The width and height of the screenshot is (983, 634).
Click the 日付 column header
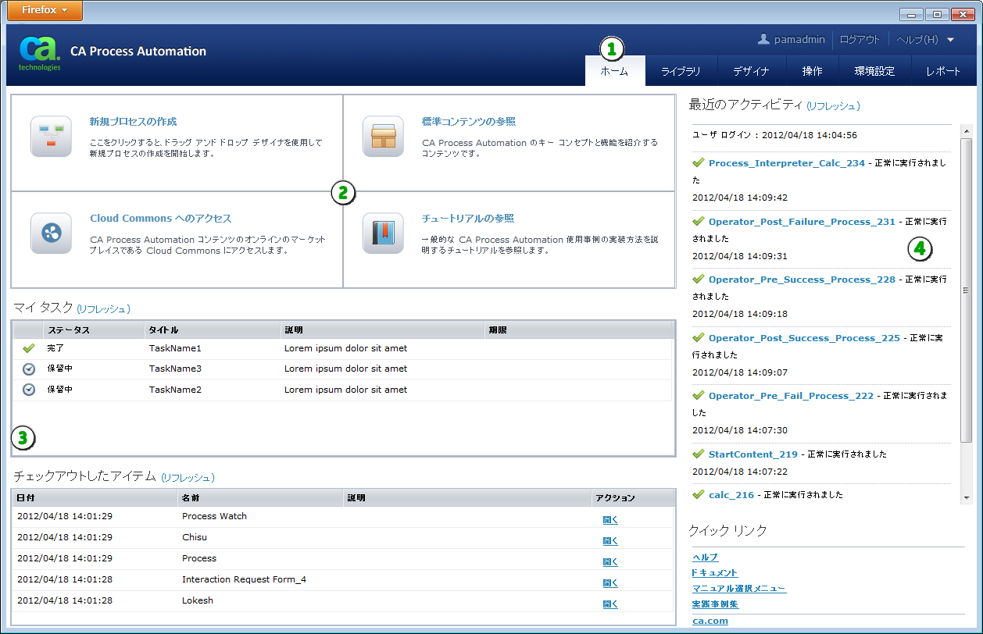95,497
